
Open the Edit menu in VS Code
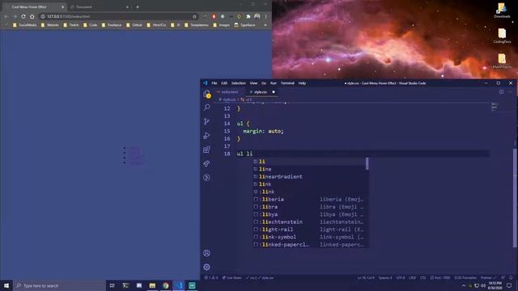pos(224,83)
